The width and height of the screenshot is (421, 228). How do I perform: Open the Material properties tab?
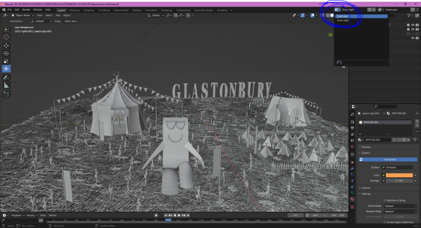pos(352,199)
